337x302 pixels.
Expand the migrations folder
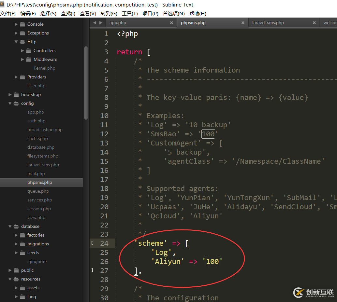click(16, 244)
